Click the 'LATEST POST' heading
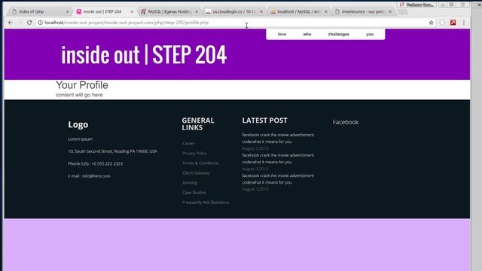 click(x=264, y=120)
